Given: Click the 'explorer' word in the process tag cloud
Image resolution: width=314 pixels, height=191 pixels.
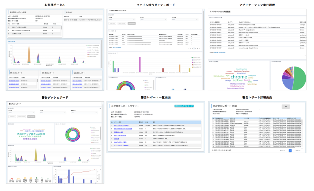Looking at the screenshot, I should pos(238,80).
